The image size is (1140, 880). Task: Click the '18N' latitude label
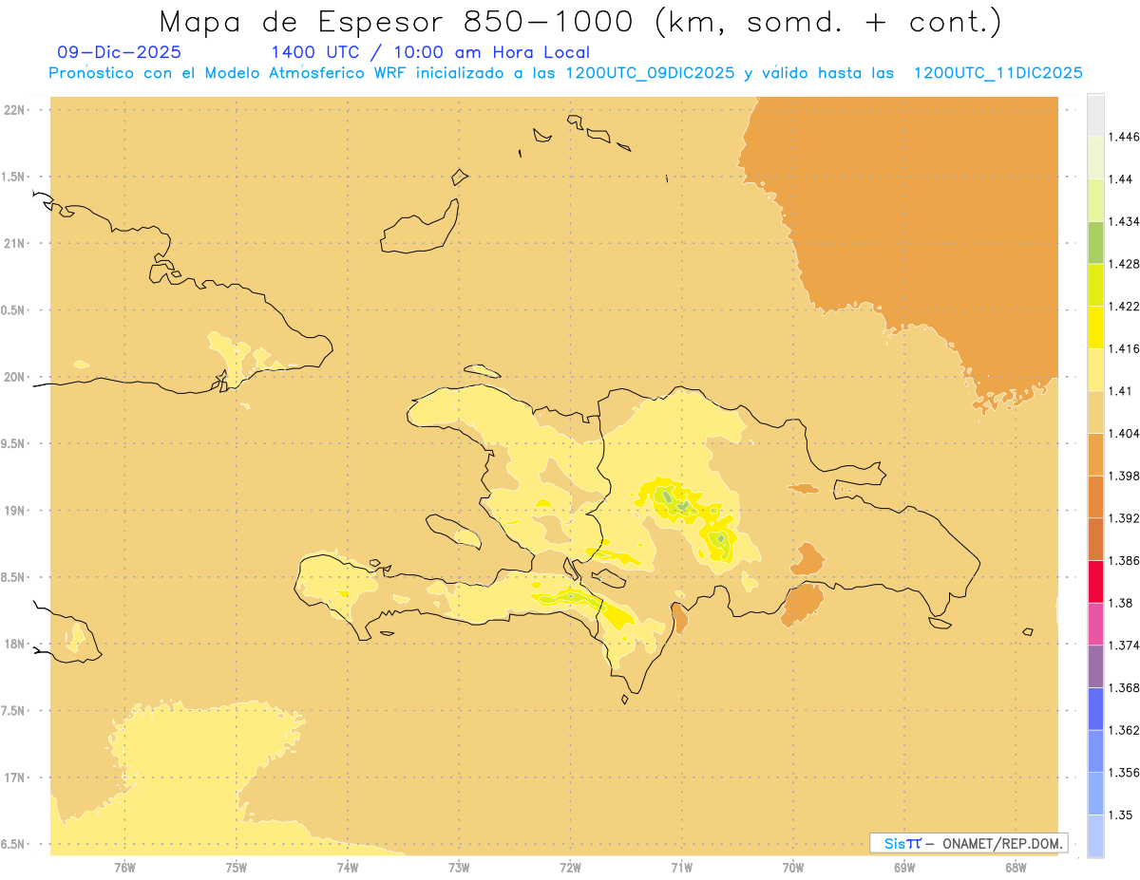(x=16, y=645)
